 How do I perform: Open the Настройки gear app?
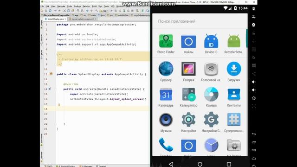[188, 122]
